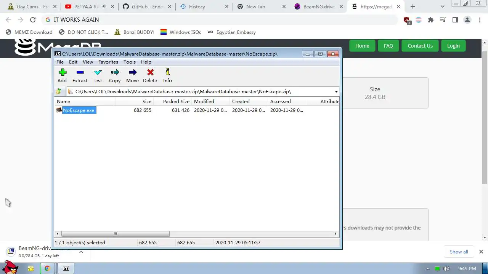Image resolution: width=488 pixels, height=274 pixels.
Task: Open the Edit menu
Action: pyautogui.click(x=73, y=62)
